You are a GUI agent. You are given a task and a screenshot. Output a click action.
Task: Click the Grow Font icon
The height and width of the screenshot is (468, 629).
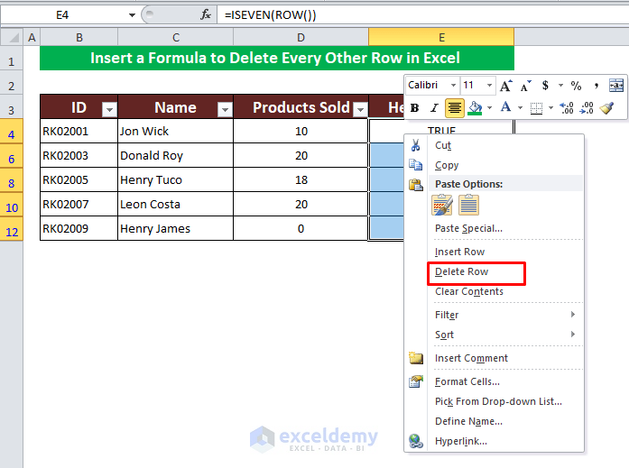coord(506,86)
